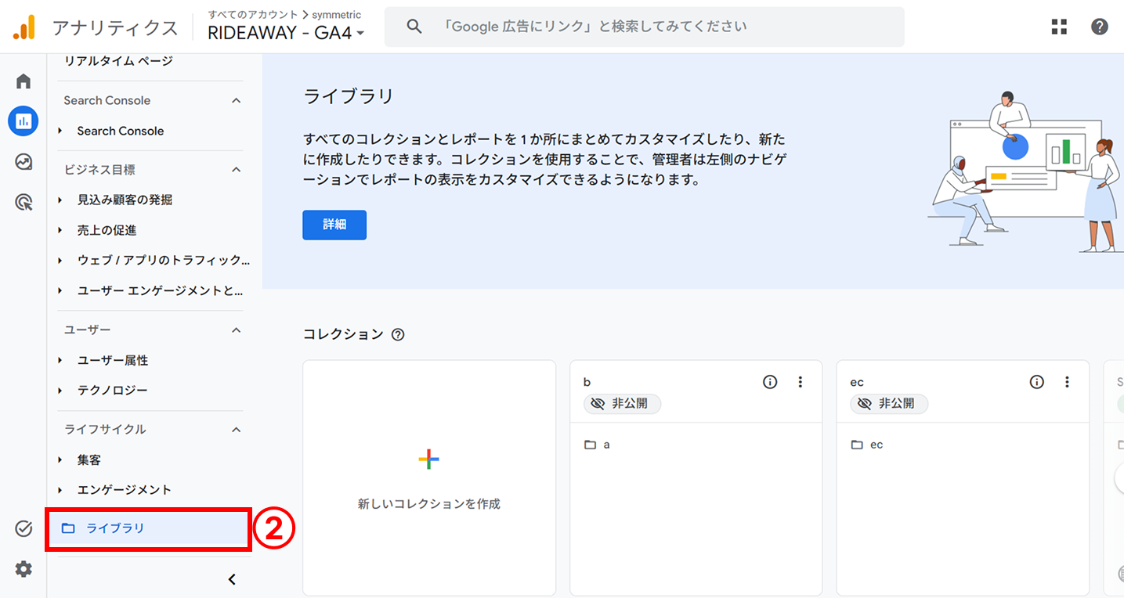This screenshot has width=1124, height=598.
Task: Click the colorful plus icon to create collection
Action: [428, 459]
